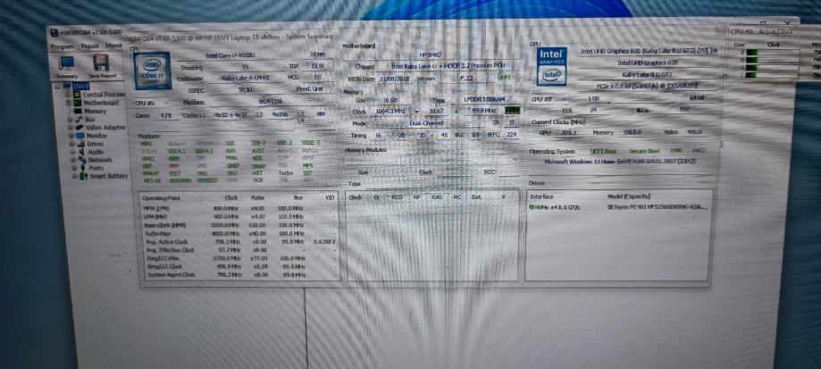
Task: Select the Motherboard icon in the tree
Action: [x=78, y=103]
